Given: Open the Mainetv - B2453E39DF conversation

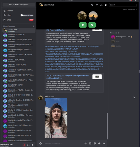Looking at the screenshot, I should click(x=19, y=66).
